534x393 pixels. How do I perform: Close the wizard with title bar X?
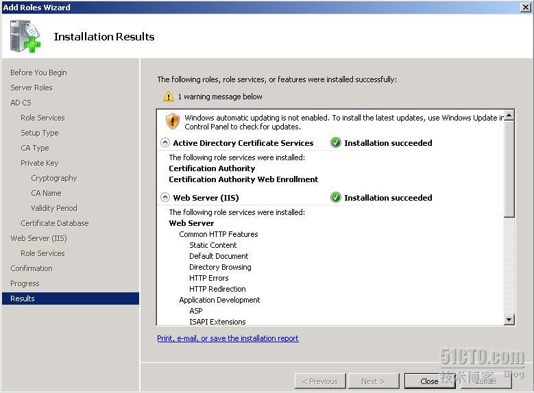click(x=526, y=7)
